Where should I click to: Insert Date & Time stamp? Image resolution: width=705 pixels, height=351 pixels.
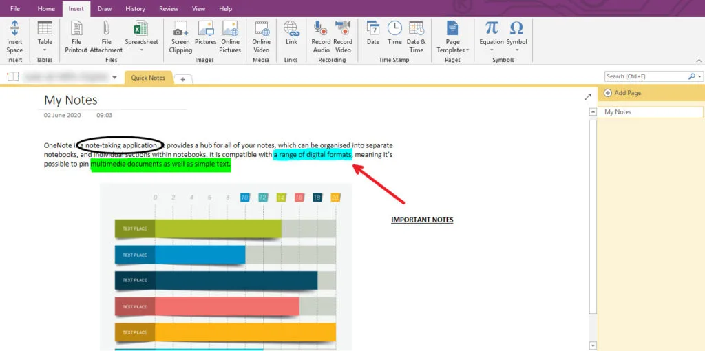[417, 37]
